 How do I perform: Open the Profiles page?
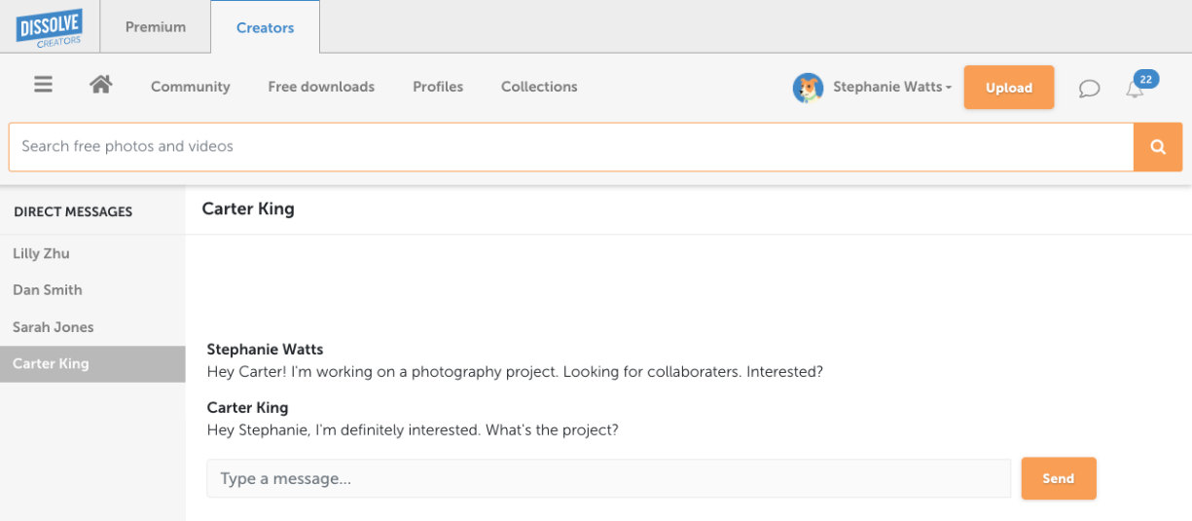pyautogui.click(x=438, y=87)
